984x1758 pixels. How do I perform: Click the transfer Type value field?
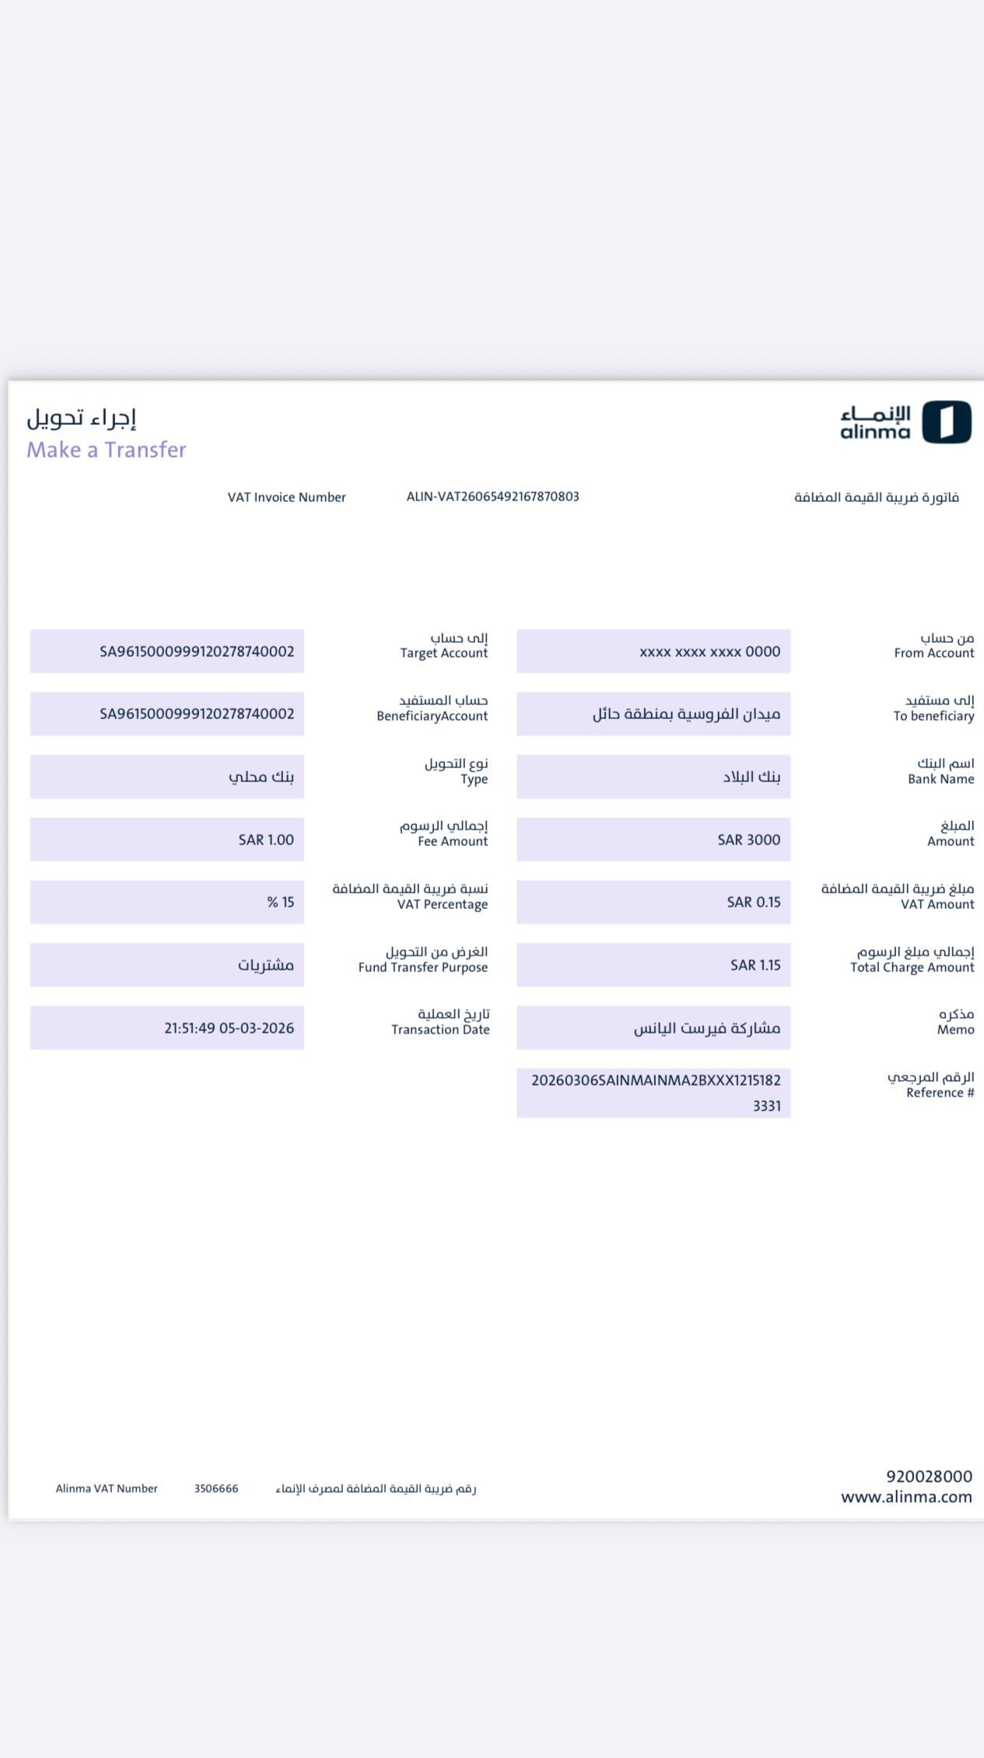click(167, 777)
